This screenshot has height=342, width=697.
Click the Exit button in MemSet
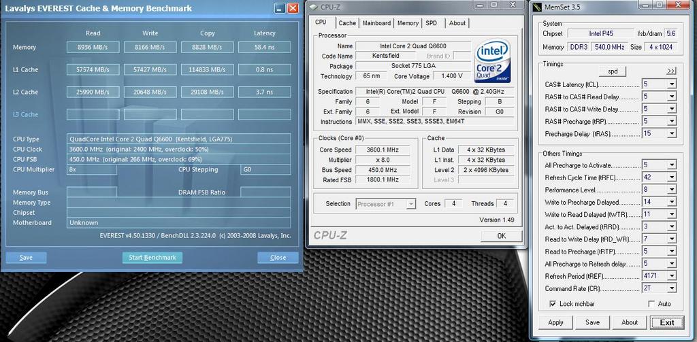point(667,322)
